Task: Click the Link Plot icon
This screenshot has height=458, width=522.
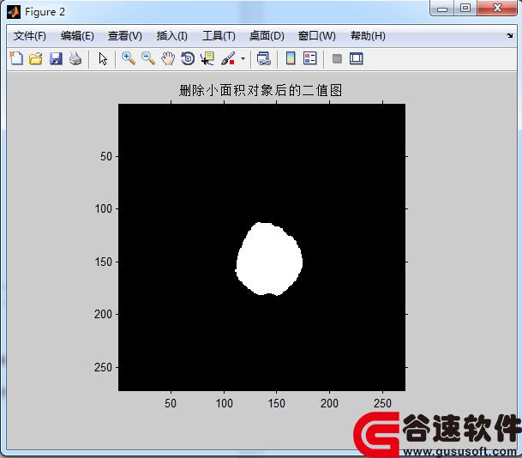Action: pyautogui.click(x=264, y=58)
